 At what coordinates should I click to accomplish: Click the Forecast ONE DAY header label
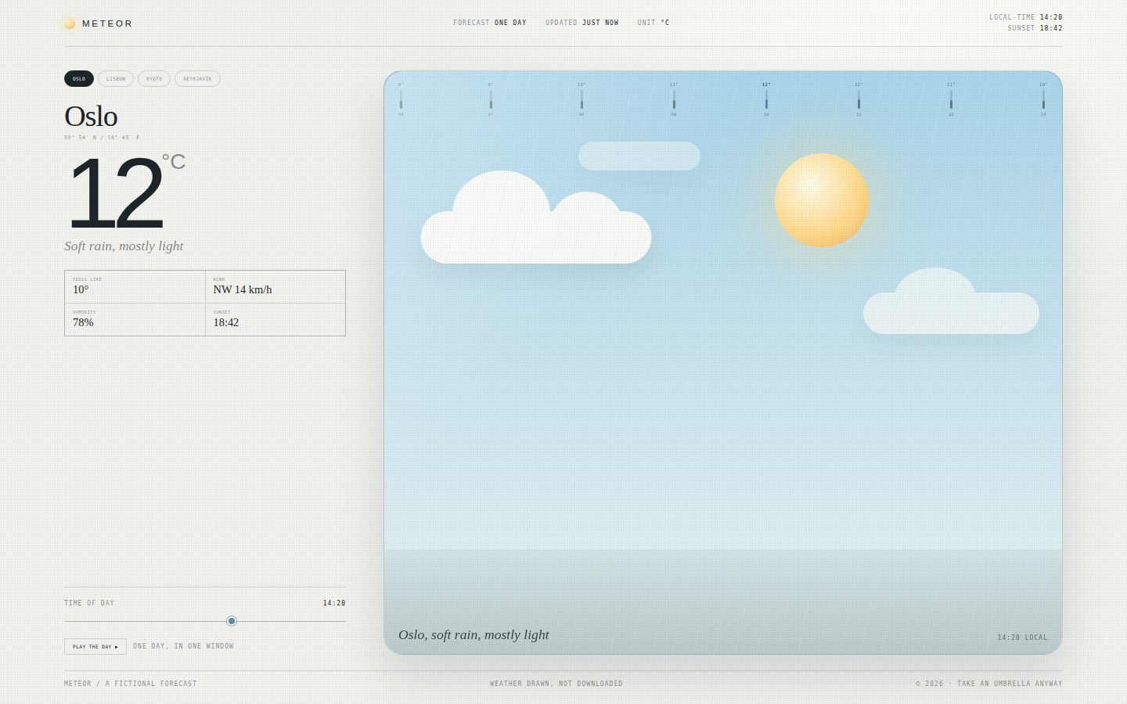[490, 23]
